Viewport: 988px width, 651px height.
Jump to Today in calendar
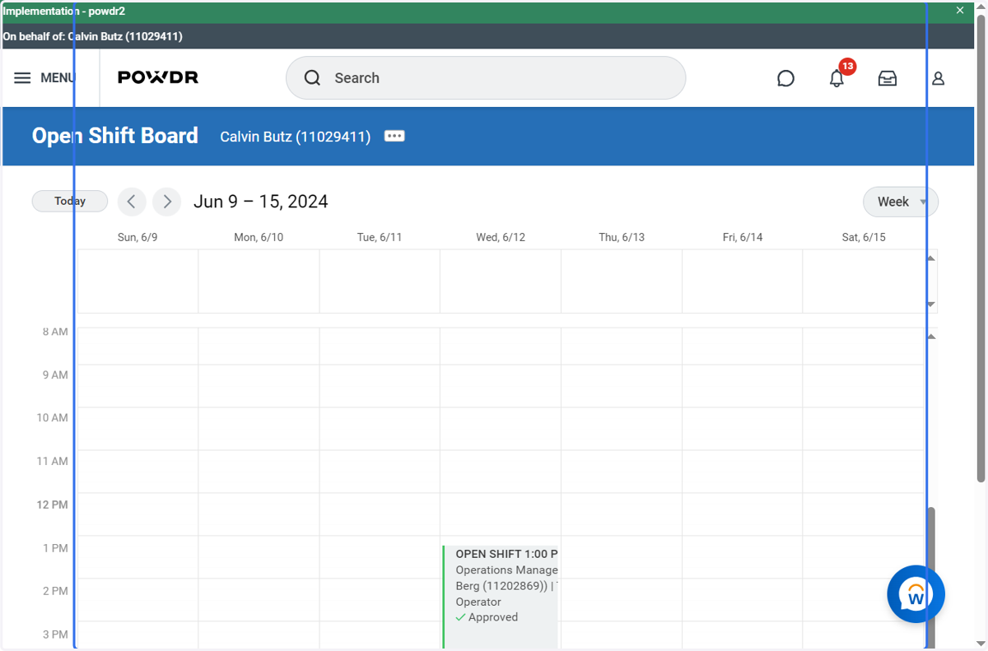70,201
